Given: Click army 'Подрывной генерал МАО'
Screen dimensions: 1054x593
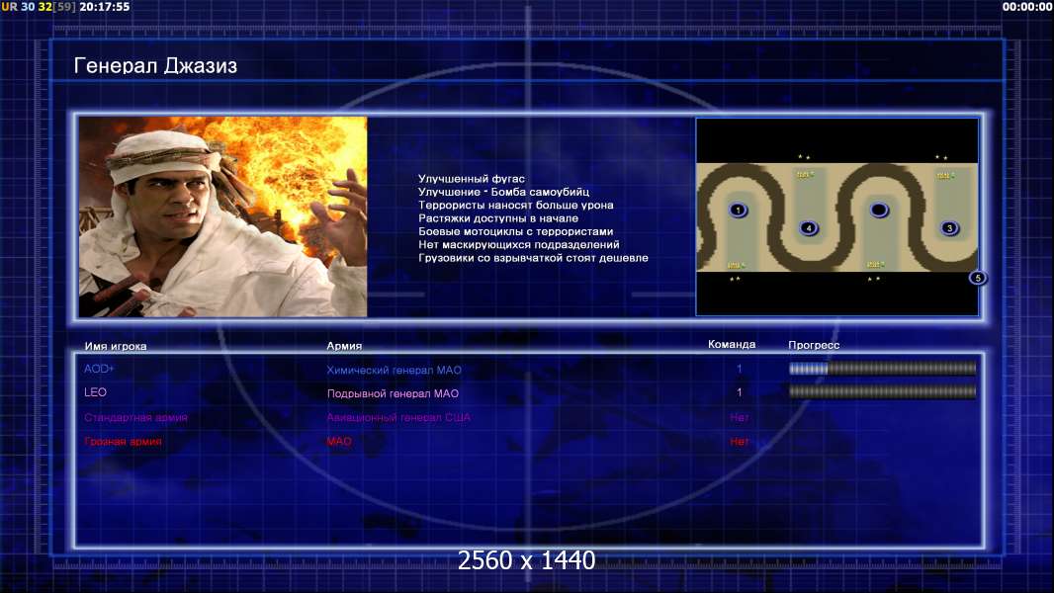Looking at the screenshot, I should click(393, 393).
